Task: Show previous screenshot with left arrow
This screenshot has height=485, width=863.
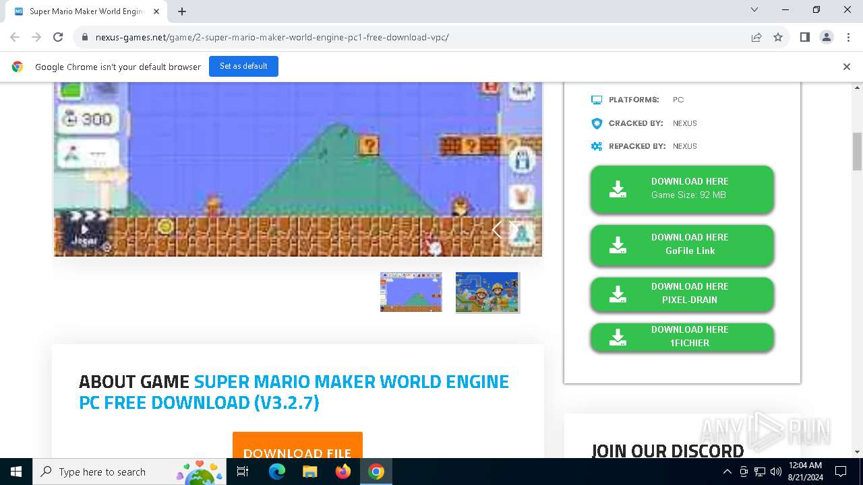Action: point(497,230)
